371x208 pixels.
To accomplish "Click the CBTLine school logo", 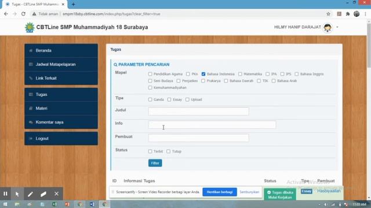I will pos(30,27).
